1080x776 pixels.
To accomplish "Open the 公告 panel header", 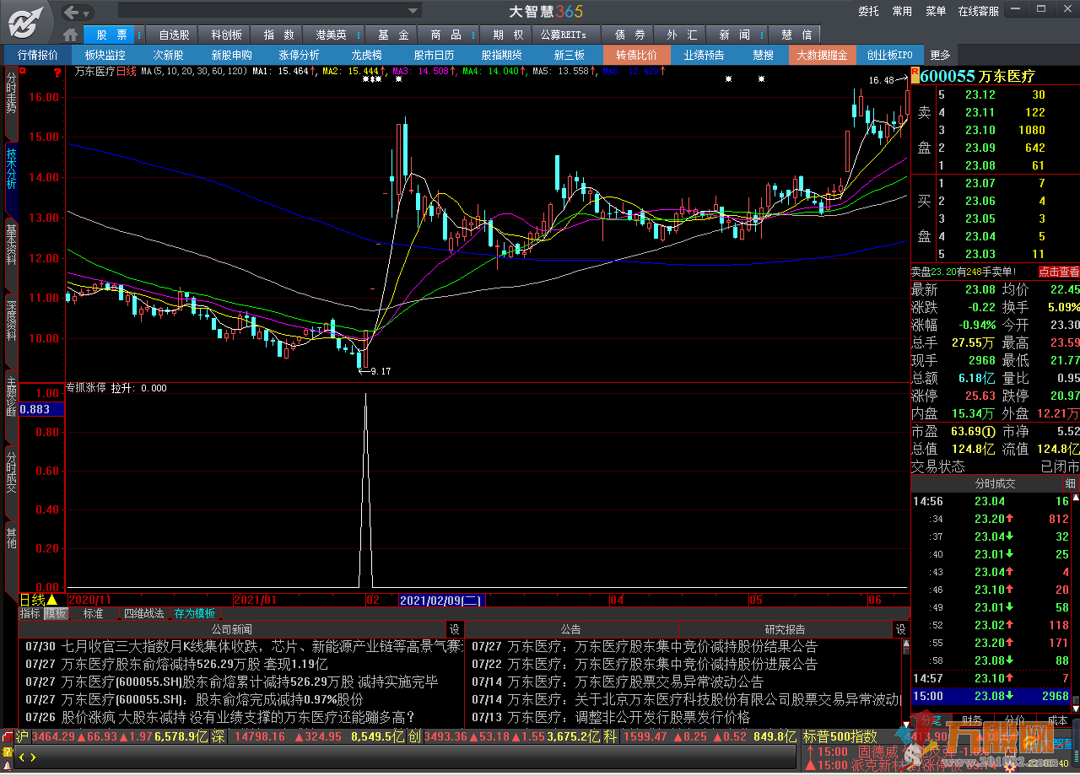I will point(571,629).
